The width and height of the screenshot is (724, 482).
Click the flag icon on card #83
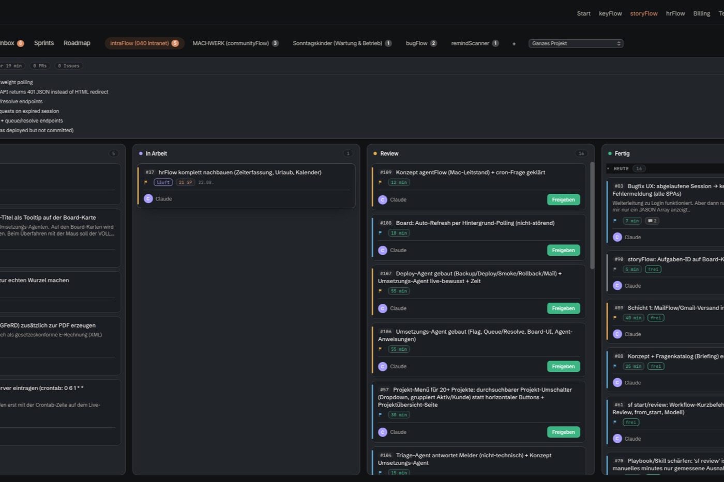615,221
